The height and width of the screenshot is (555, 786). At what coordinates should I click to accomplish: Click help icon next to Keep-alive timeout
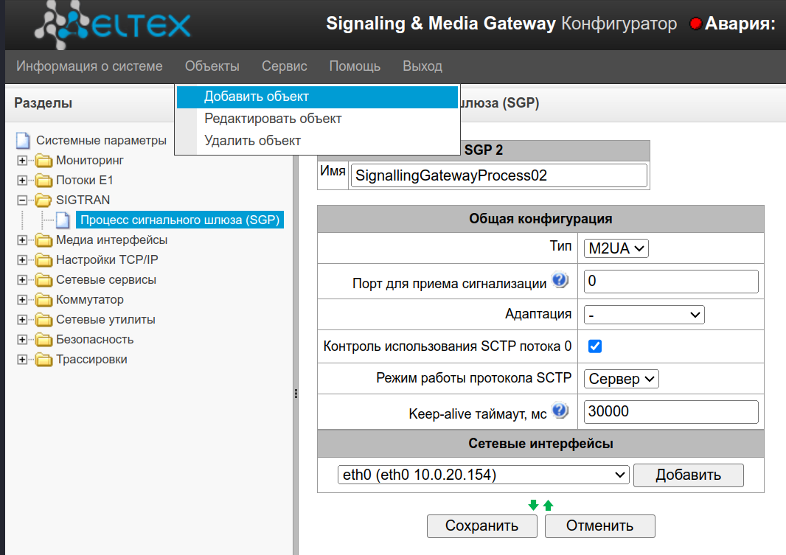point(560,411)
